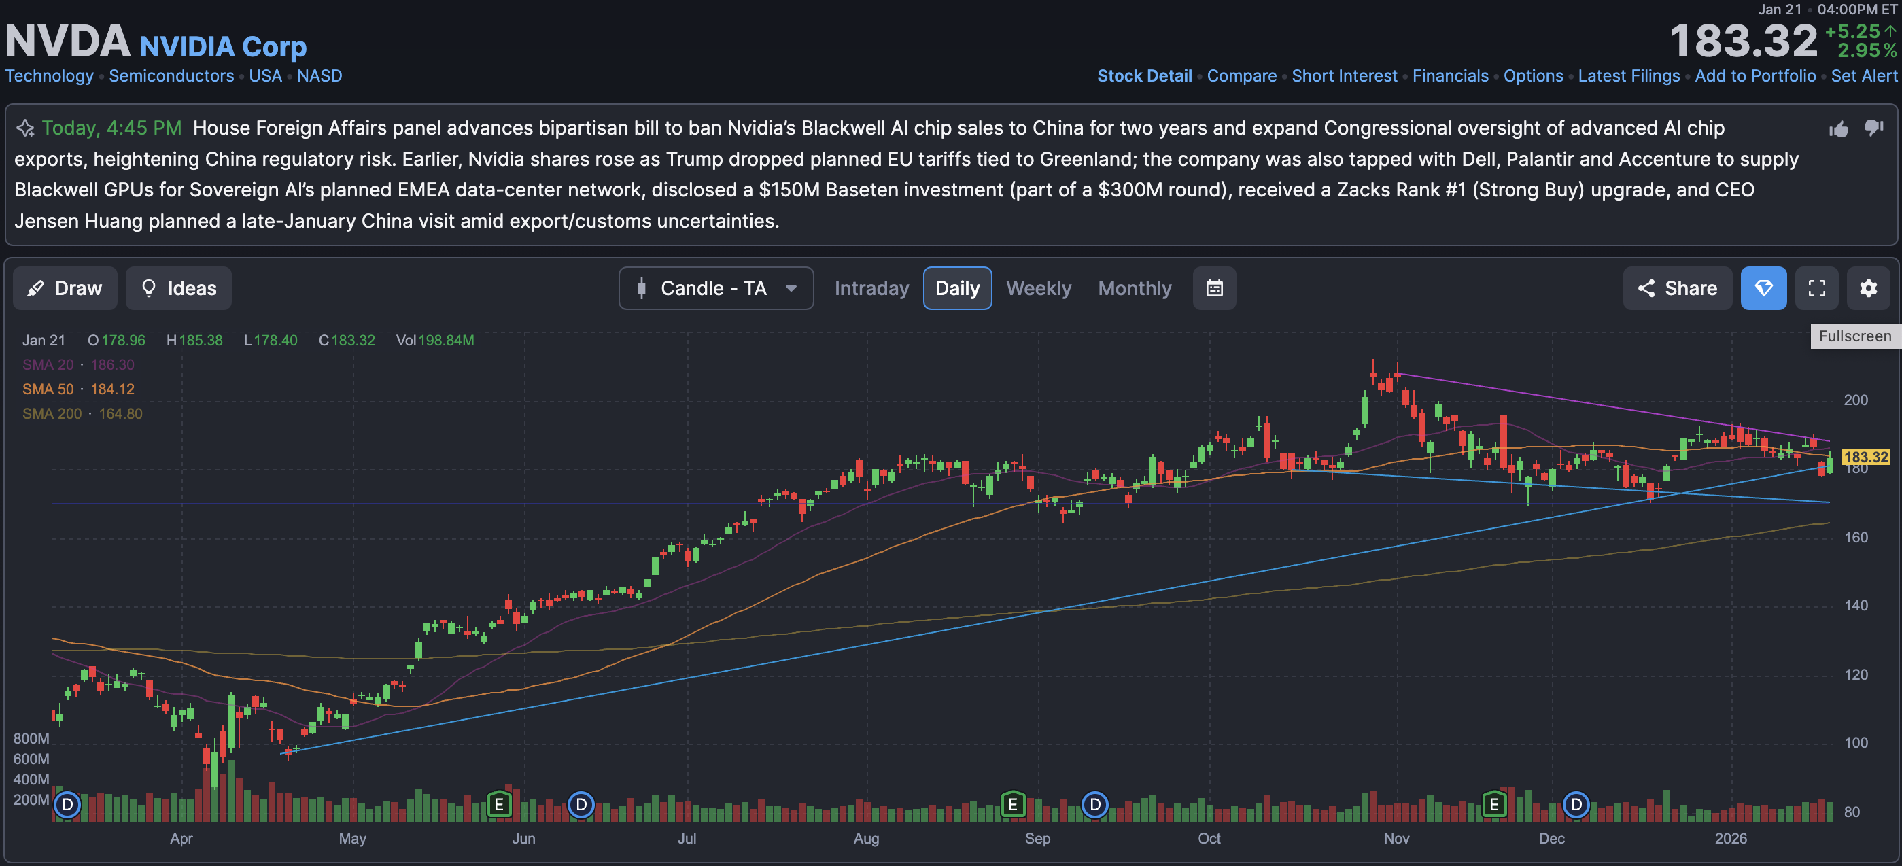Viewport: 1902px width, 866px height.
Task: Select the Monthly timeframe
Action: 1134,288
